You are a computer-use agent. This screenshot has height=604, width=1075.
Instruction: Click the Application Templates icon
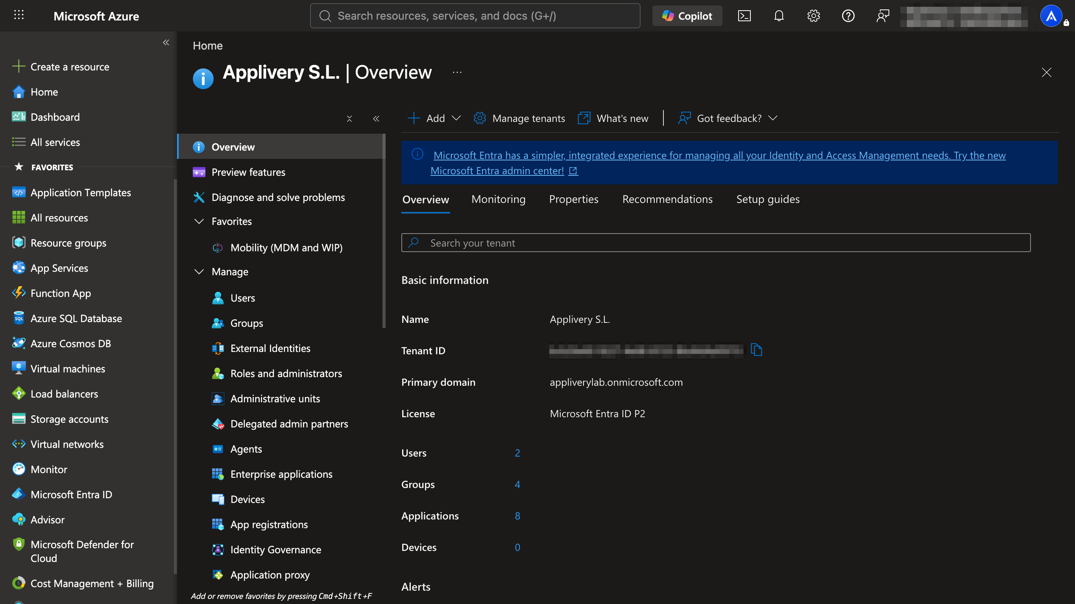(x=18, y=192)
